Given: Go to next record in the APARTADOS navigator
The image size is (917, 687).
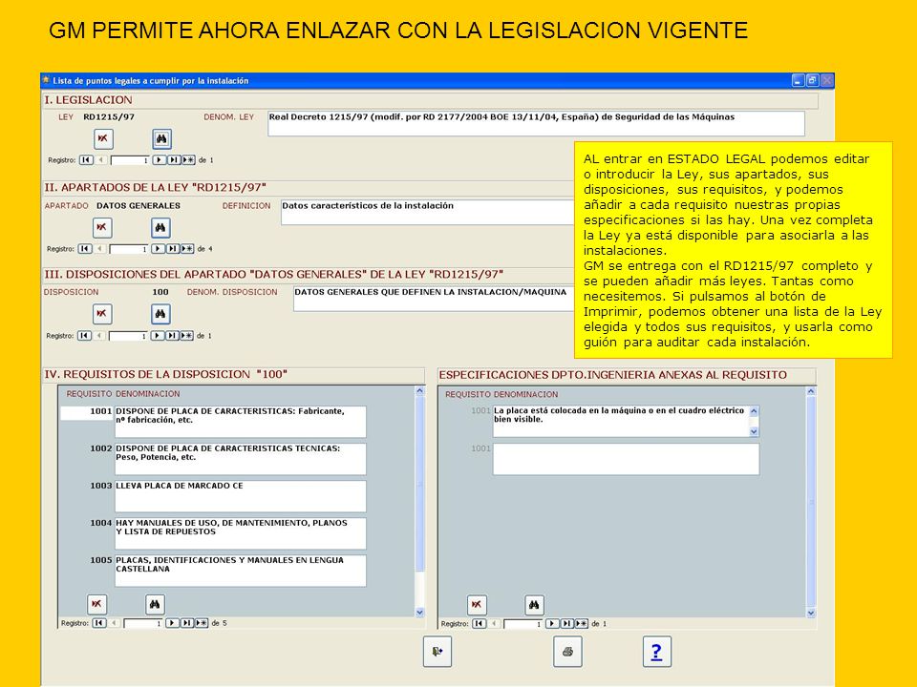Looking at the screenshot, I should pos(158,248).
